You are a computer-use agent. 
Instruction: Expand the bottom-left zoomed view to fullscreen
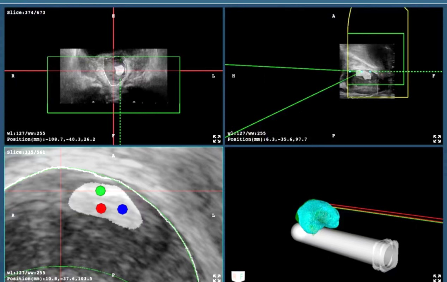point(216,278)
